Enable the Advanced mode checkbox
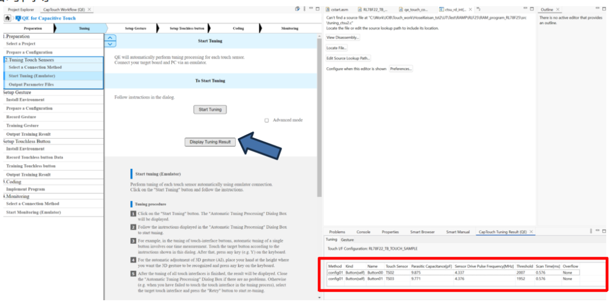The width and height of the screenshot is (609, 303). pos(267,120)
